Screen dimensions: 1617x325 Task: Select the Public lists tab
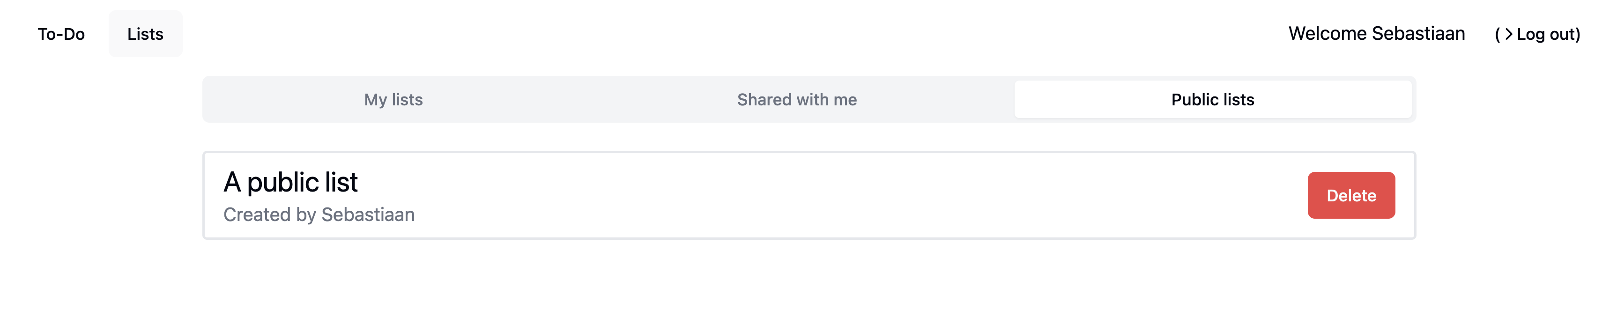[x=1212, y=100]
